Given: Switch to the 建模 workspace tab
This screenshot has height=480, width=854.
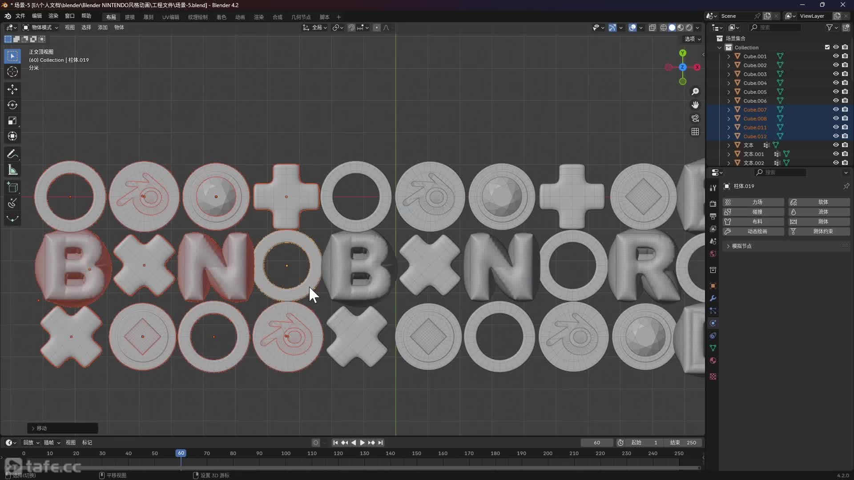Looking at the screenshot, I should 130,17.
